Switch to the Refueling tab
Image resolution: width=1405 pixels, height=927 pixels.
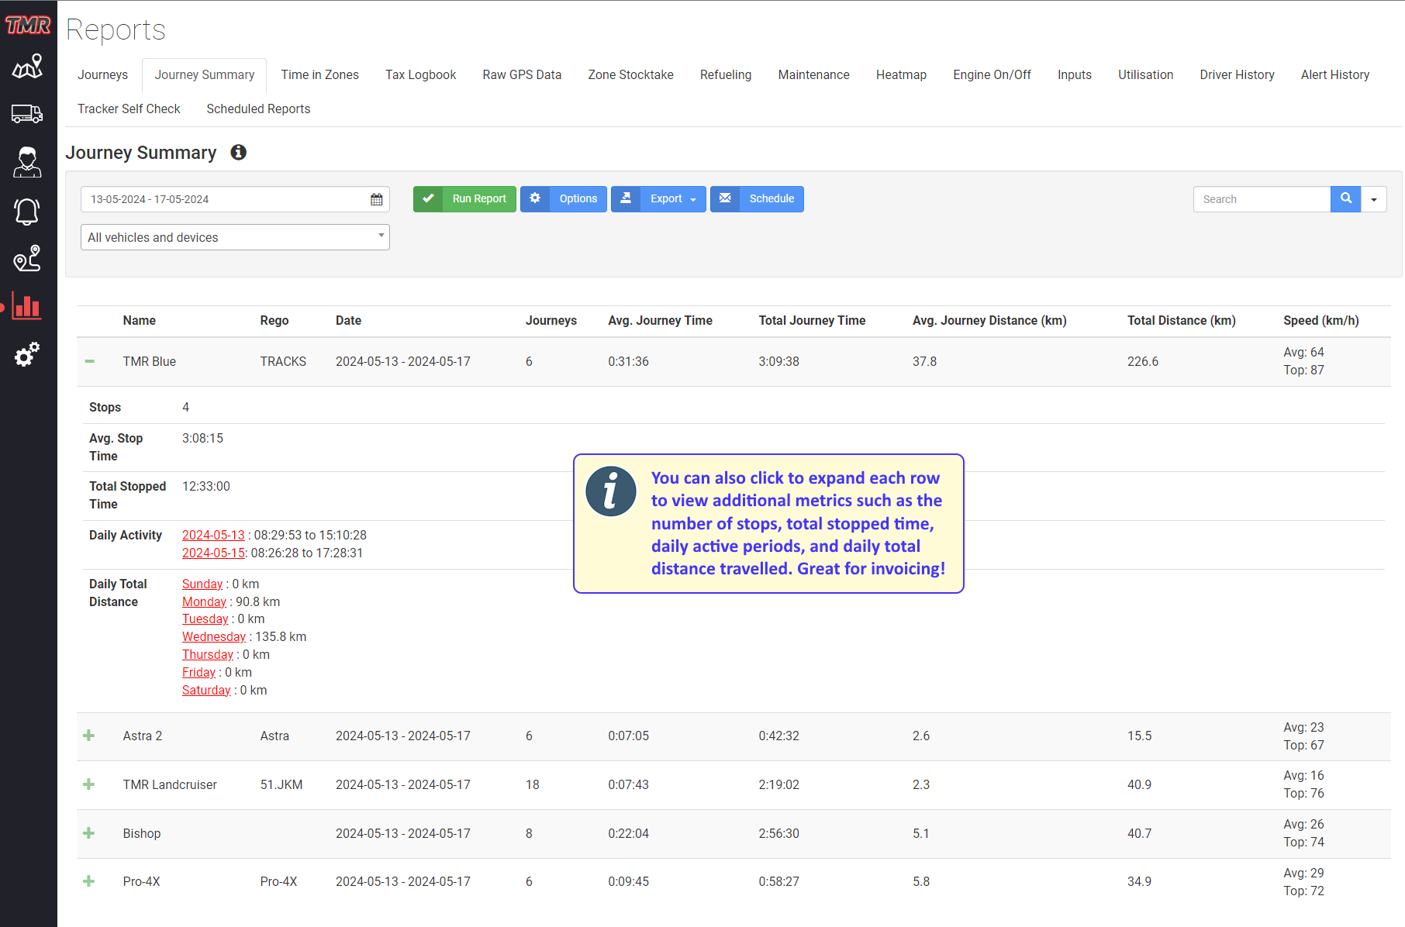click(x=726, y=75)
